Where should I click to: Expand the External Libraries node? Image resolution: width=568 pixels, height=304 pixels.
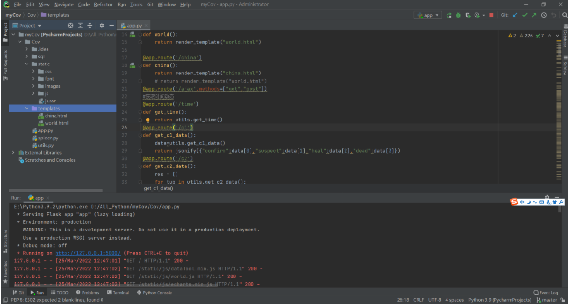click(13, 152)
